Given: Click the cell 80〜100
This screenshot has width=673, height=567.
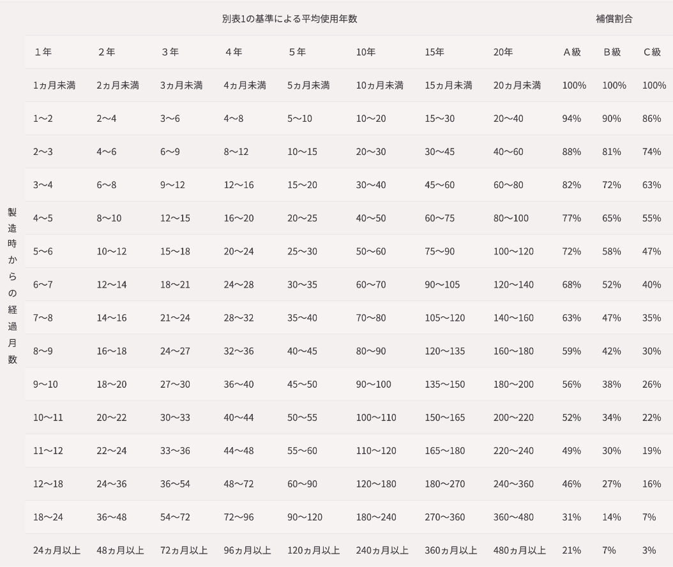Looking at the screenshot, I should (511, 218).
